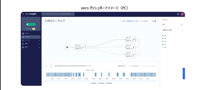Open the イベント menu item

[x=31, y=40]
